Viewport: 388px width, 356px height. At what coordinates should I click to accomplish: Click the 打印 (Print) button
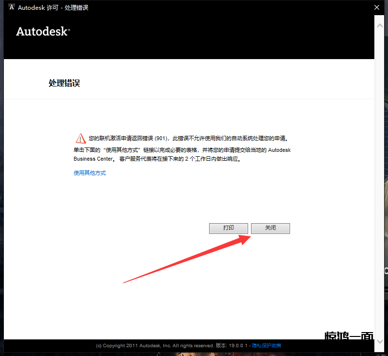point(229,228)
